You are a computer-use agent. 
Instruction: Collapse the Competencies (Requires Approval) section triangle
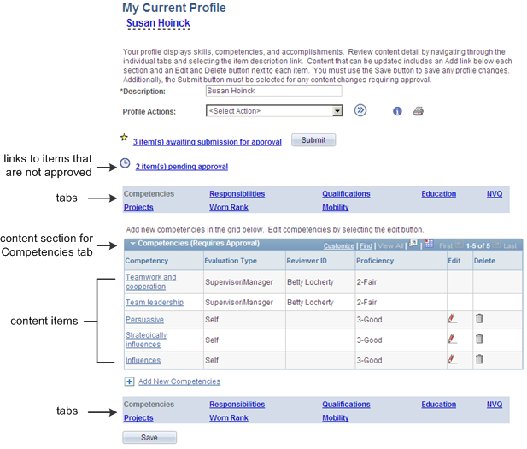click(x=132, y=244)
